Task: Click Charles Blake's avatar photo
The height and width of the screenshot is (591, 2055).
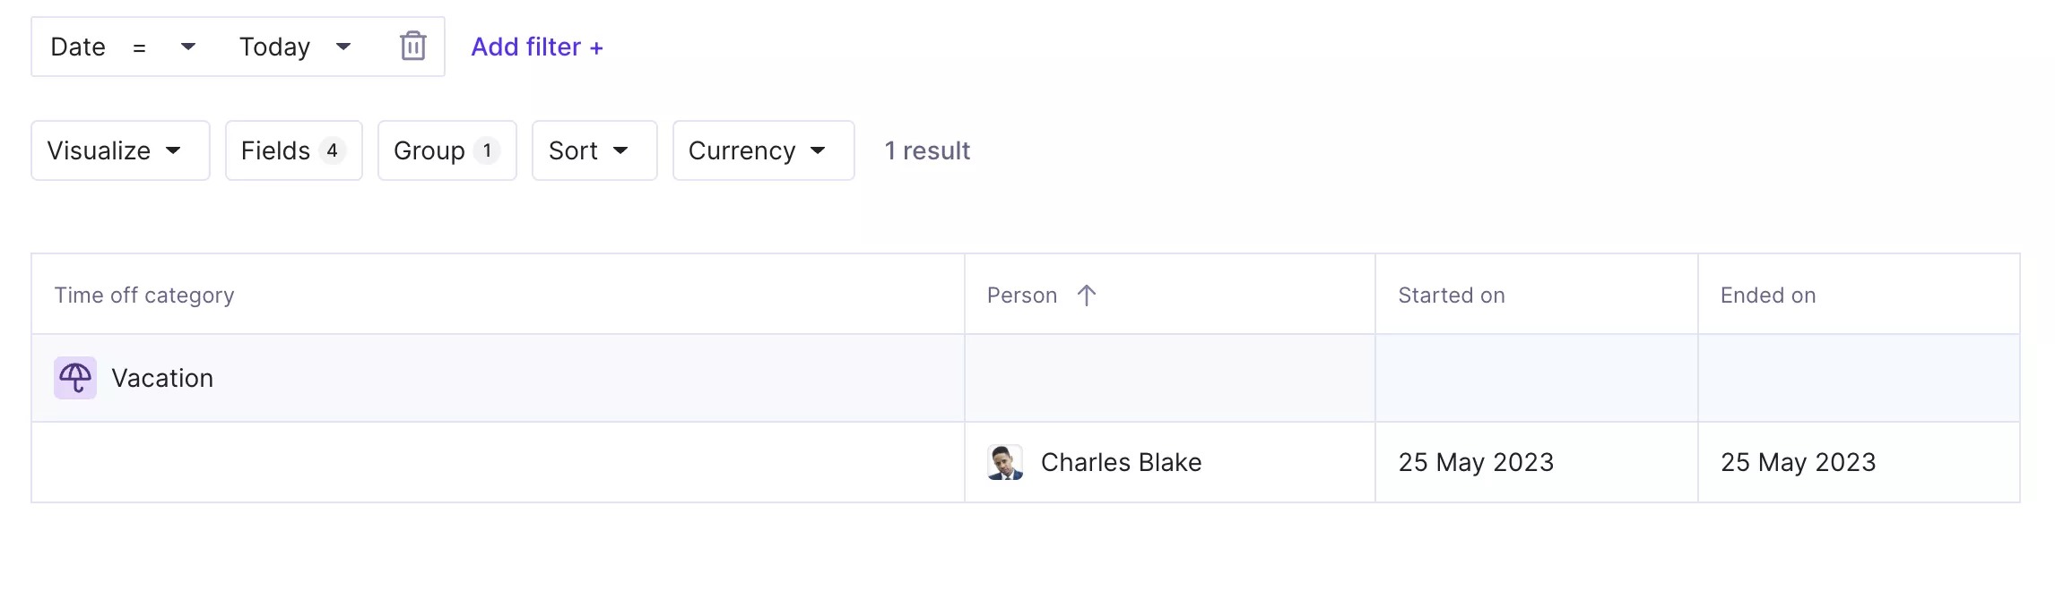Action: pos(1005,462)
